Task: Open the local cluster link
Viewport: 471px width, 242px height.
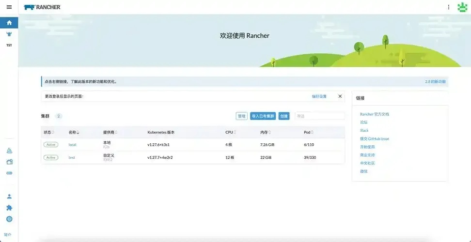Action: point(72,145)
